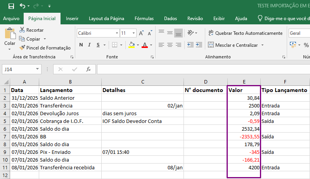Open the Calibri font name dropdown
The image size is (310, 179).
(x=117, y=33)
